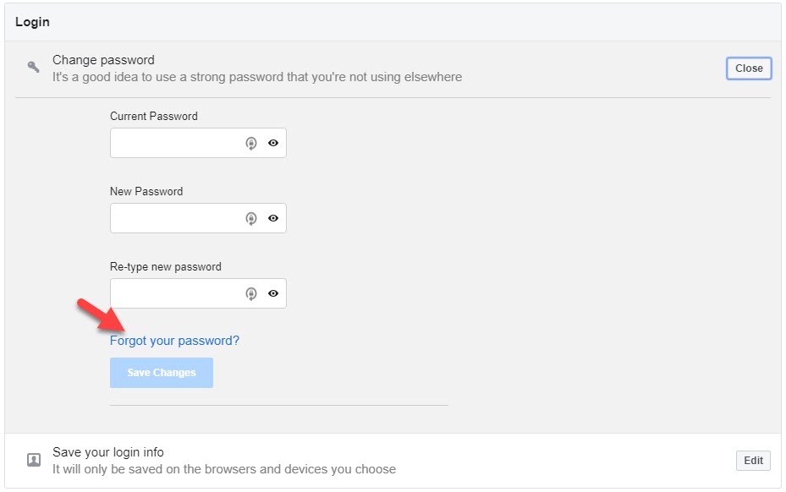Click the icon beside Save your login info

pos(32,457)
